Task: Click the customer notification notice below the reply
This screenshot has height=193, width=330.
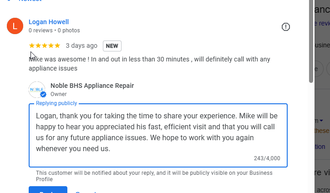Action: click(x=154, y=176)
